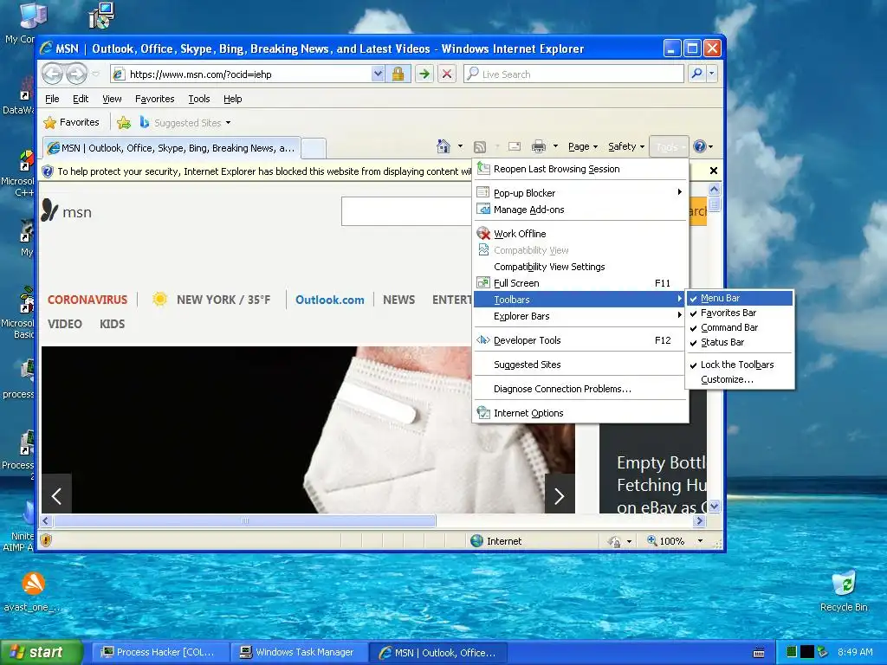Click the msn search input box
This screenshot has height=665, width=887.
pos(407,211)
